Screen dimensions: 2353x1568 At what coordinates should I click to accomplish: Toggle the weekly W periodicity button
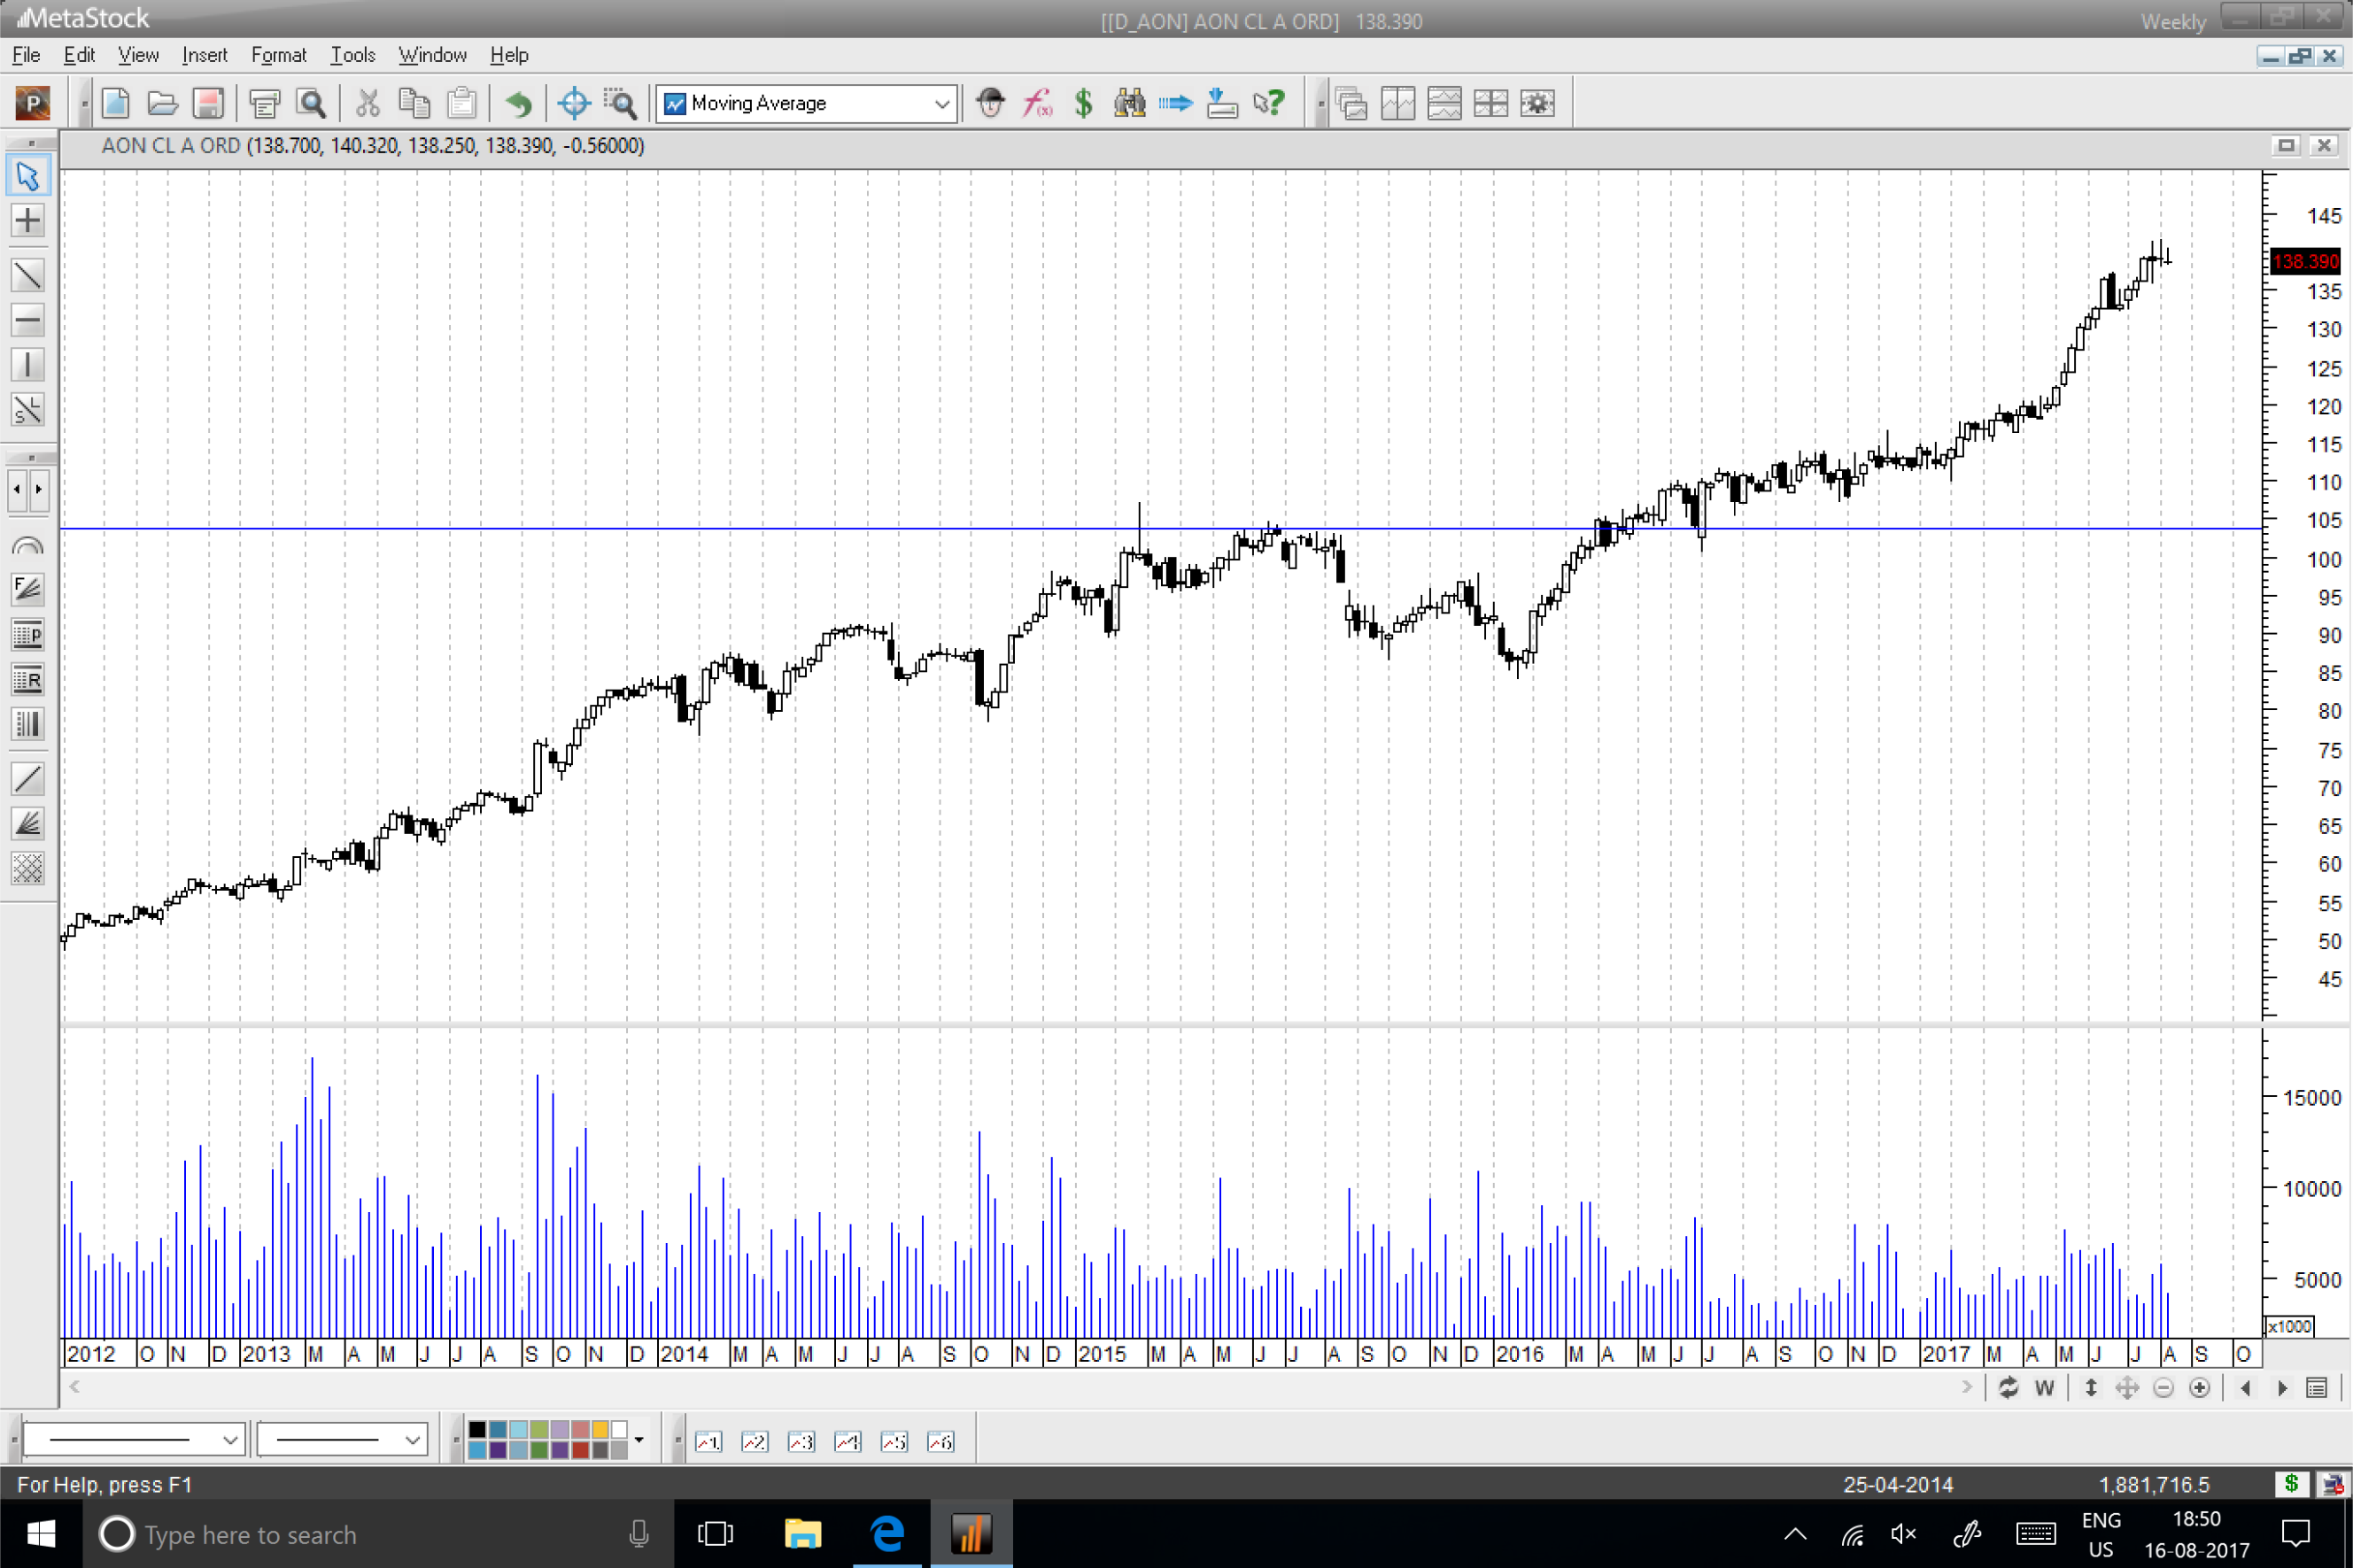pyautogui.click(x=2044, y=1388)
